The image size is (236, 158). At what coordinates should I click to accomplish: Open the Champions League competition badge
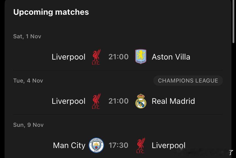(x=188, y=81)
